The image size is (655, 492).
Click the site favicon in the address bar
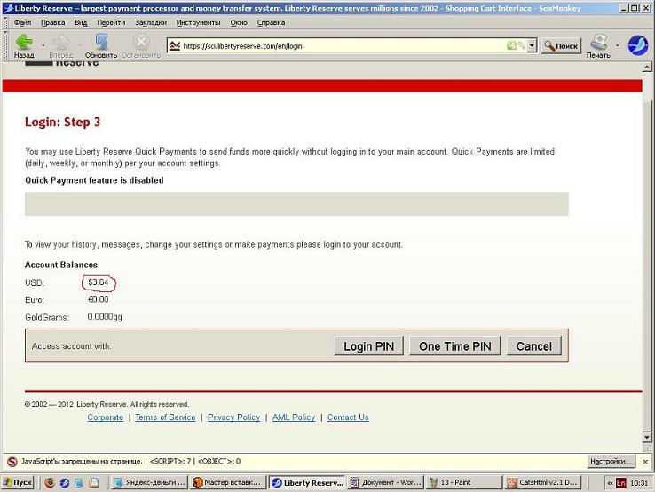click(175, 45)
